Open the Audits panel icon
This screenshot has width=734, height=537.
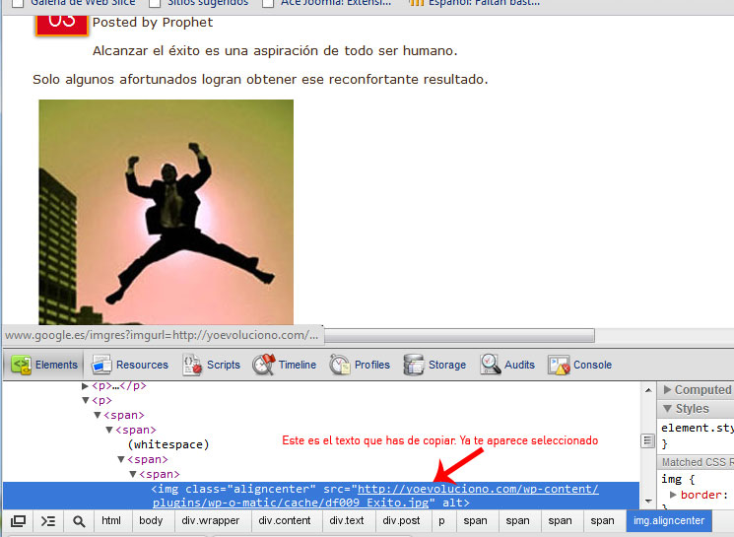pyautogui.click(x=490, y=365)
